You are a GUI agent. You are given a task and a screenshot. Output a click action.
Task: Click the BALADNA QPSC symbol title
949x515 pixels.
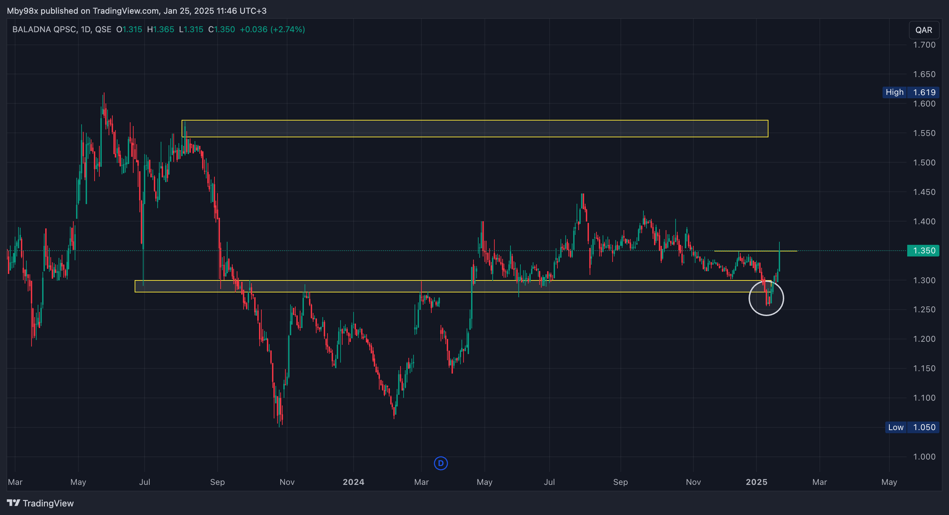point(44,29)
